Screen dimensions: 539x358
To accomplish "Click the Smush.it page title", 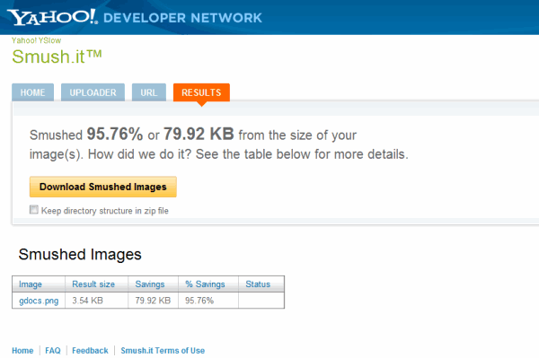I will [57, 57].
